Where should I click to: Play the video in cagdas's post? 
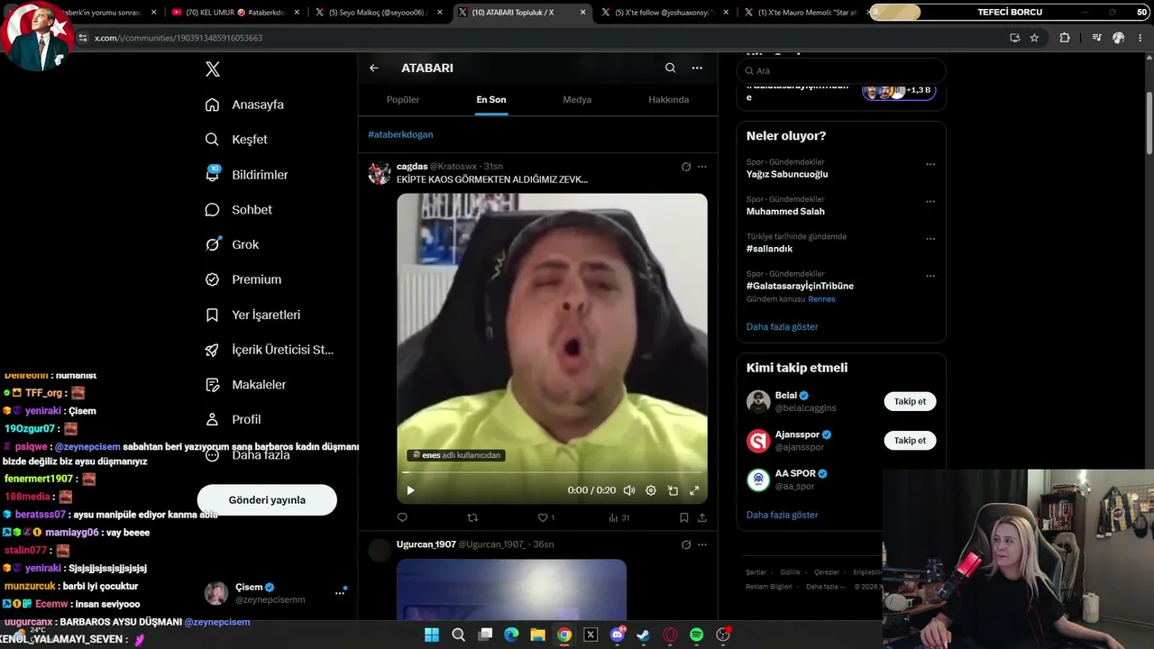point(410,490)
